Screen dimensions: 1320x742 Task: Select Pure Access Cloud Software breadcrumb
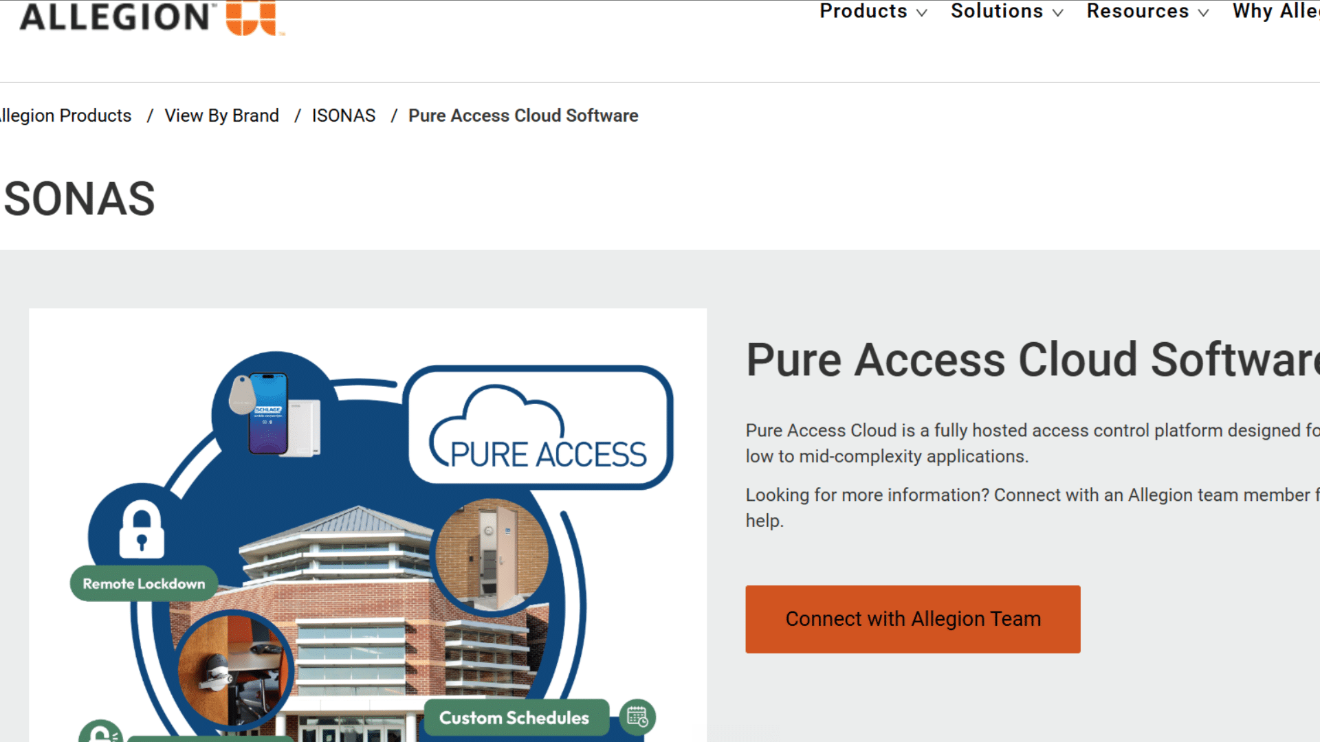pos(523,115)
